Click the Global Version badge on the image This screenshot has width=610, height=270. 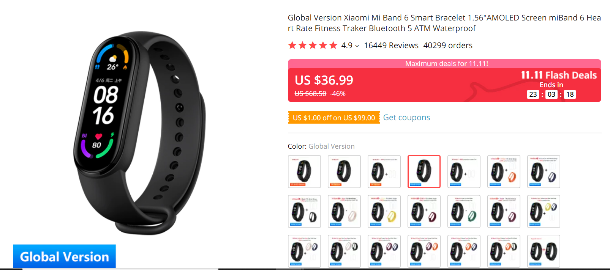coord(65,256)
